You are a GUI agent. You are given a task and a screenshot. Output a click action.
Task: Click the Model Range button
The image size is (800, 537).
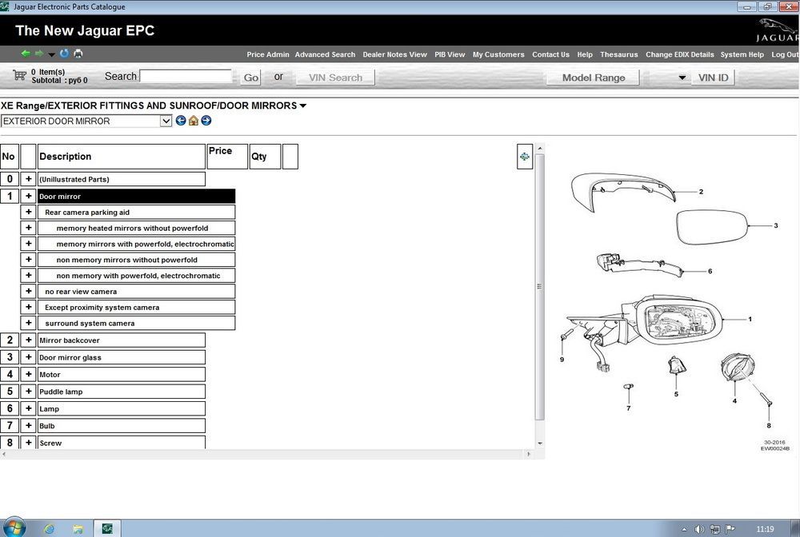click(x=594, y=78)
